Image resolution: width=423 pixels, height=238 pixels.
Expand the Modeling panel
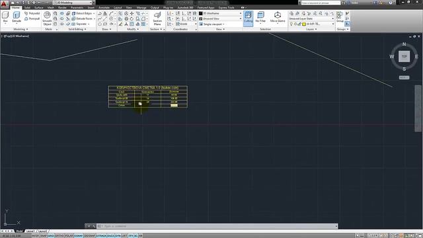[x=20, y=29]
